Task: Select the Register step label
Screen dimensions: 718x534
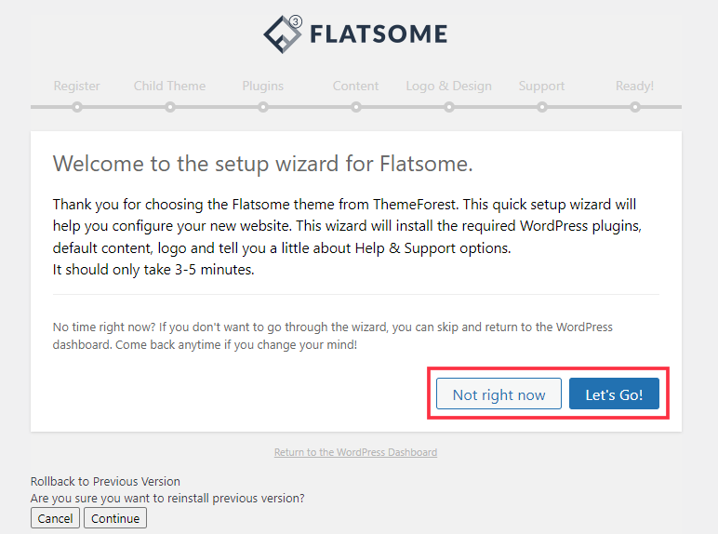Action: pos(76,86)
